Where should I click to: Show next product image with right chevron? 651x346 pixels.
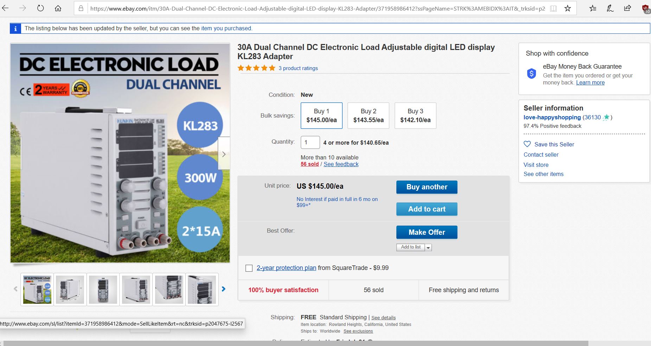tap(224, 154)
